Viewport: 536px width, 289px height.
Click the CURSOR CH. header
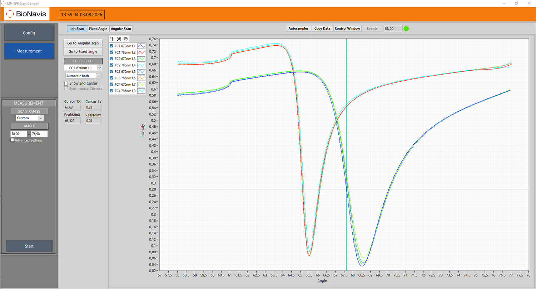(83, 61)
